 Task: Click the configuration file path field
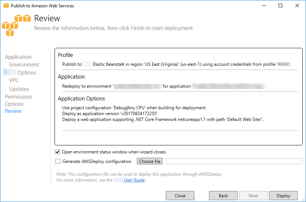coord(234,161)
